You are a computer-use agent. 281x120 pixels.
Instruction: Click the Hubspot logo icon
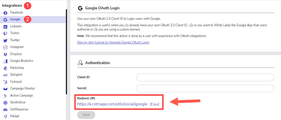[x=5, y=82]
